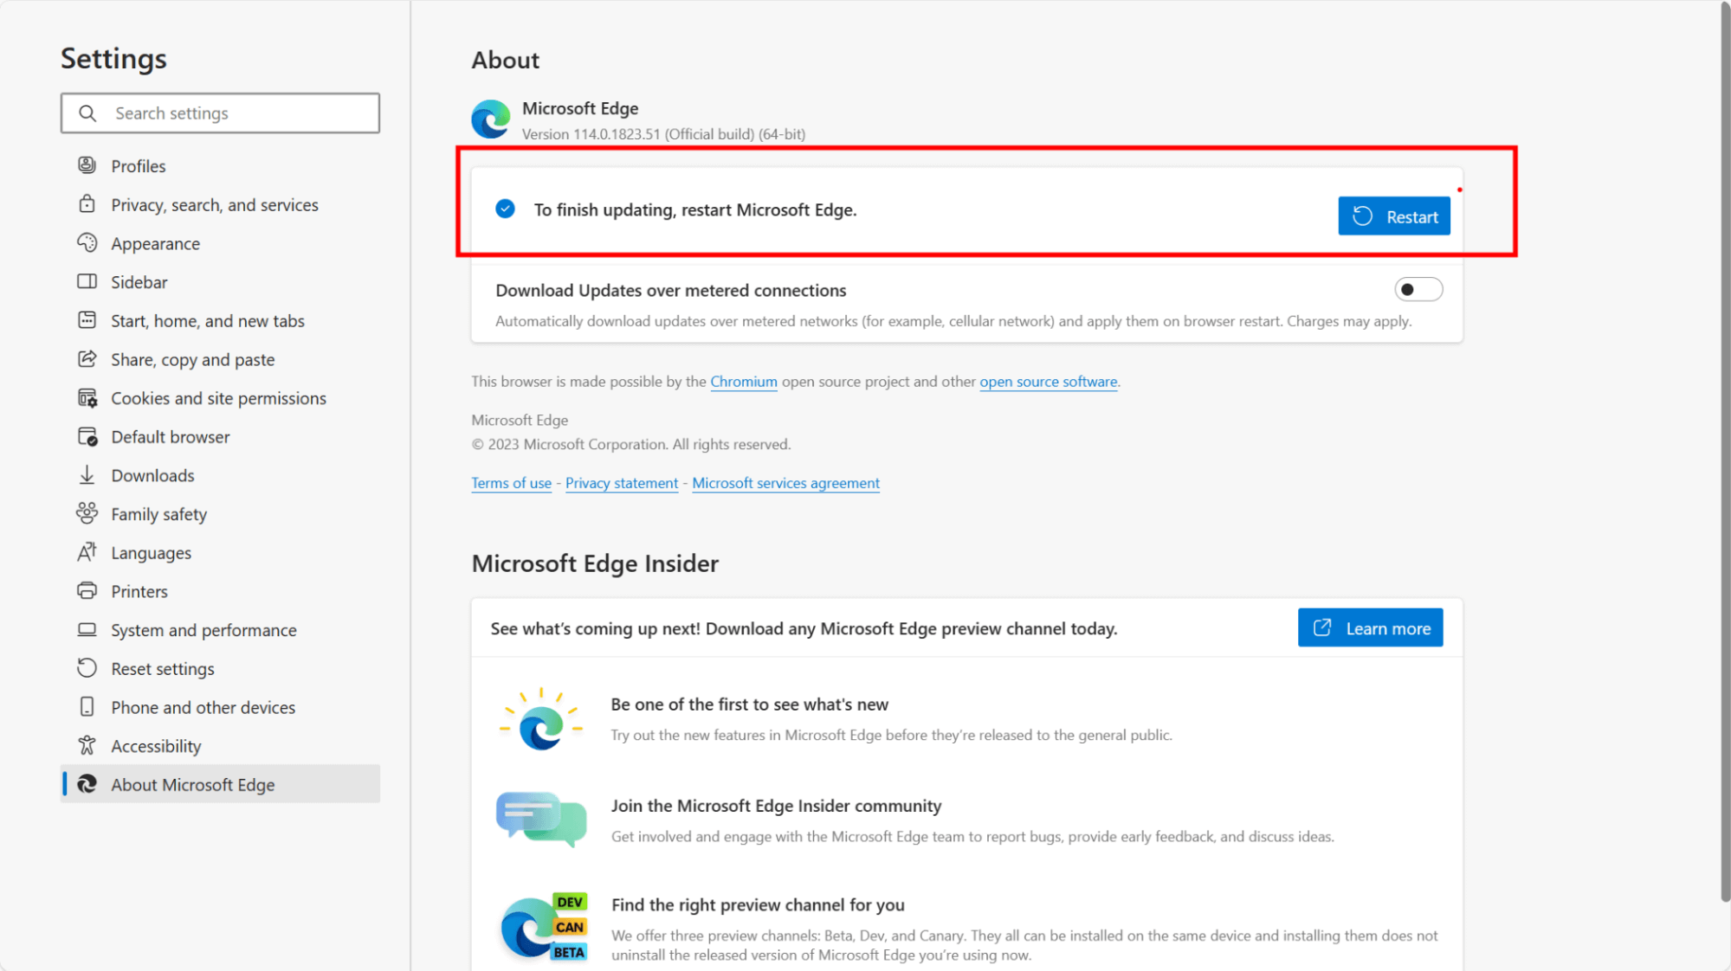Click the Languages icon
Screen dimensions: 1731x971
click(x=87, y=552)
